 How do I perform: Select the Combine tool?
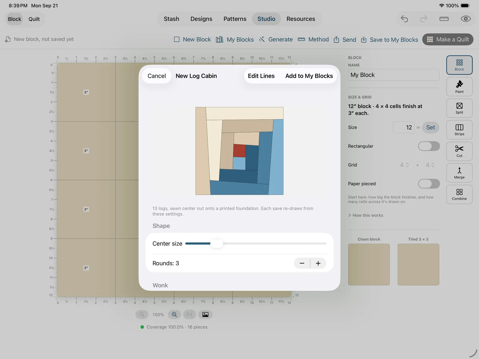(459, 194)
